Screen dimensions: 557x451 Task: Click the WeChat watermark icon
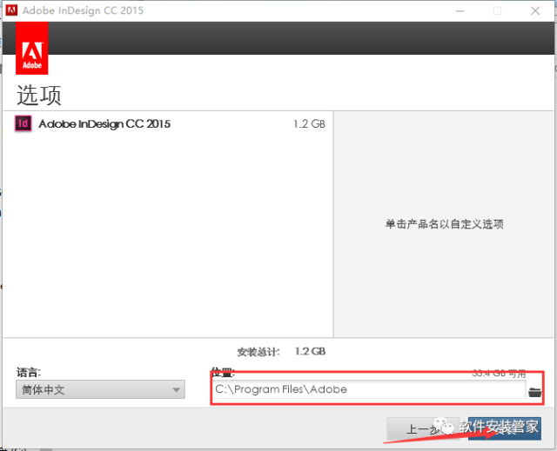pos(446,428)
